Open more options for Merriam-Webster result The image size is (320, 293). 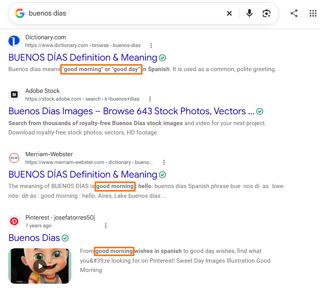[164, 162]
